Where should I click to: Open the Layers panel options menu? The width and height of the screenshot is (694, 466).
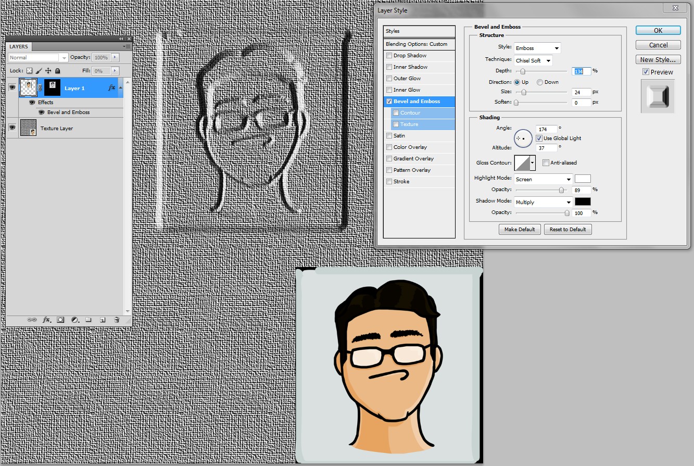tap(127, 46)
